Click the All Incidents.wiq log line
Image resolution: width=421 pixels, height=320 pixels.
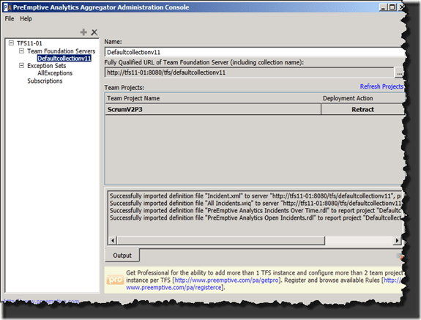pyautogui.click(x=256, y=204)
